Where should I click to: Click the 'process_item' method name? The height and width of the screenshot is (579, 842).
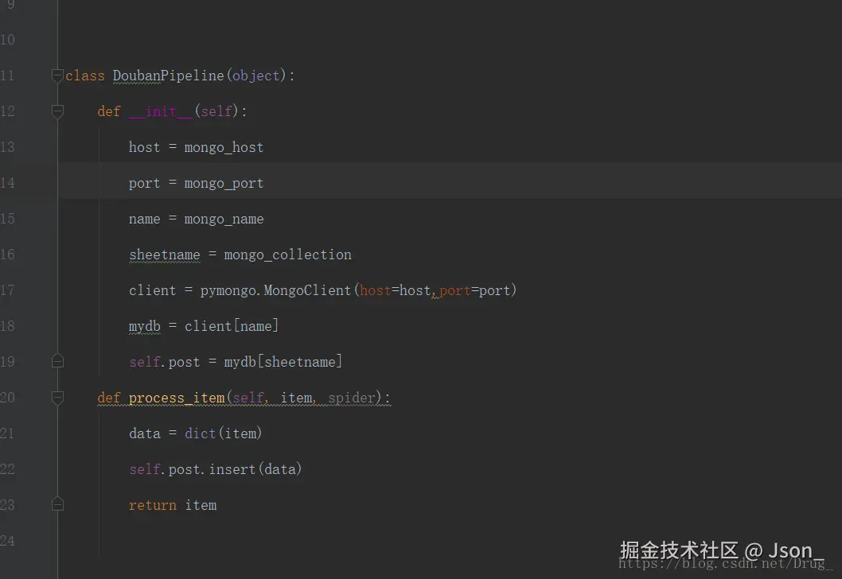tap(177, 398)
